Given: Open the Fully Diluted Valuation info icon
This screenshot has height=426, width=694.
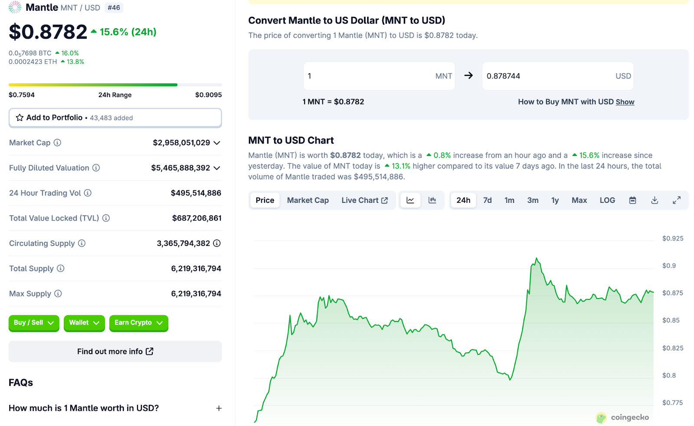Looking at the screenshot, I should click(x=96, y=168).
